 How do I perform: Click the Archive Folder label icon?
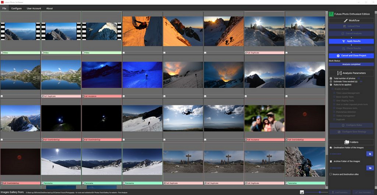pyautogui.click(x=331, y=161)
